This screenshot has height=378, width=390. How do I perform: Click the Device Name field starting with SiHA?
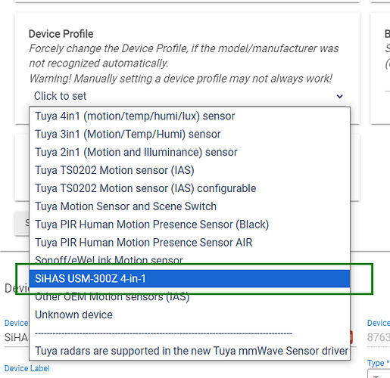[17, 337]
